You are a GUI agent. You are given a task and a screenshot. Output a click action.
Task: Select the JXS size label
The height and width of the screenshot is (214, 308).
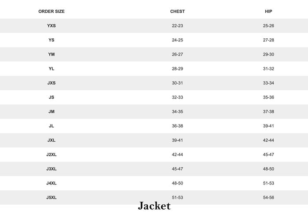(x=51, y=83)
